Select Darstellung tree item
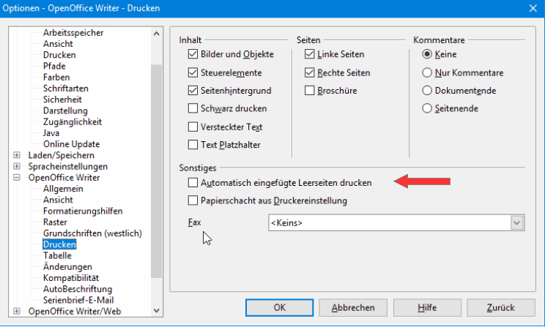 coord(65,110)
